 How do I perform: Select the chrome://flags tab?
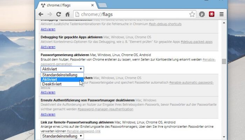coord(67,5)
